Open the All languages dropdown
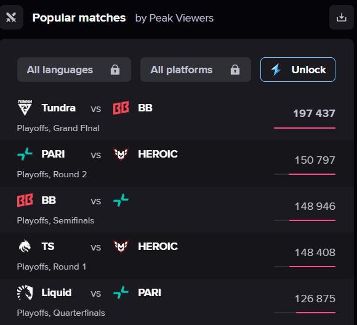Image resolution: width=357 pixels, height=325 pixels. click(x=74, y=70)
